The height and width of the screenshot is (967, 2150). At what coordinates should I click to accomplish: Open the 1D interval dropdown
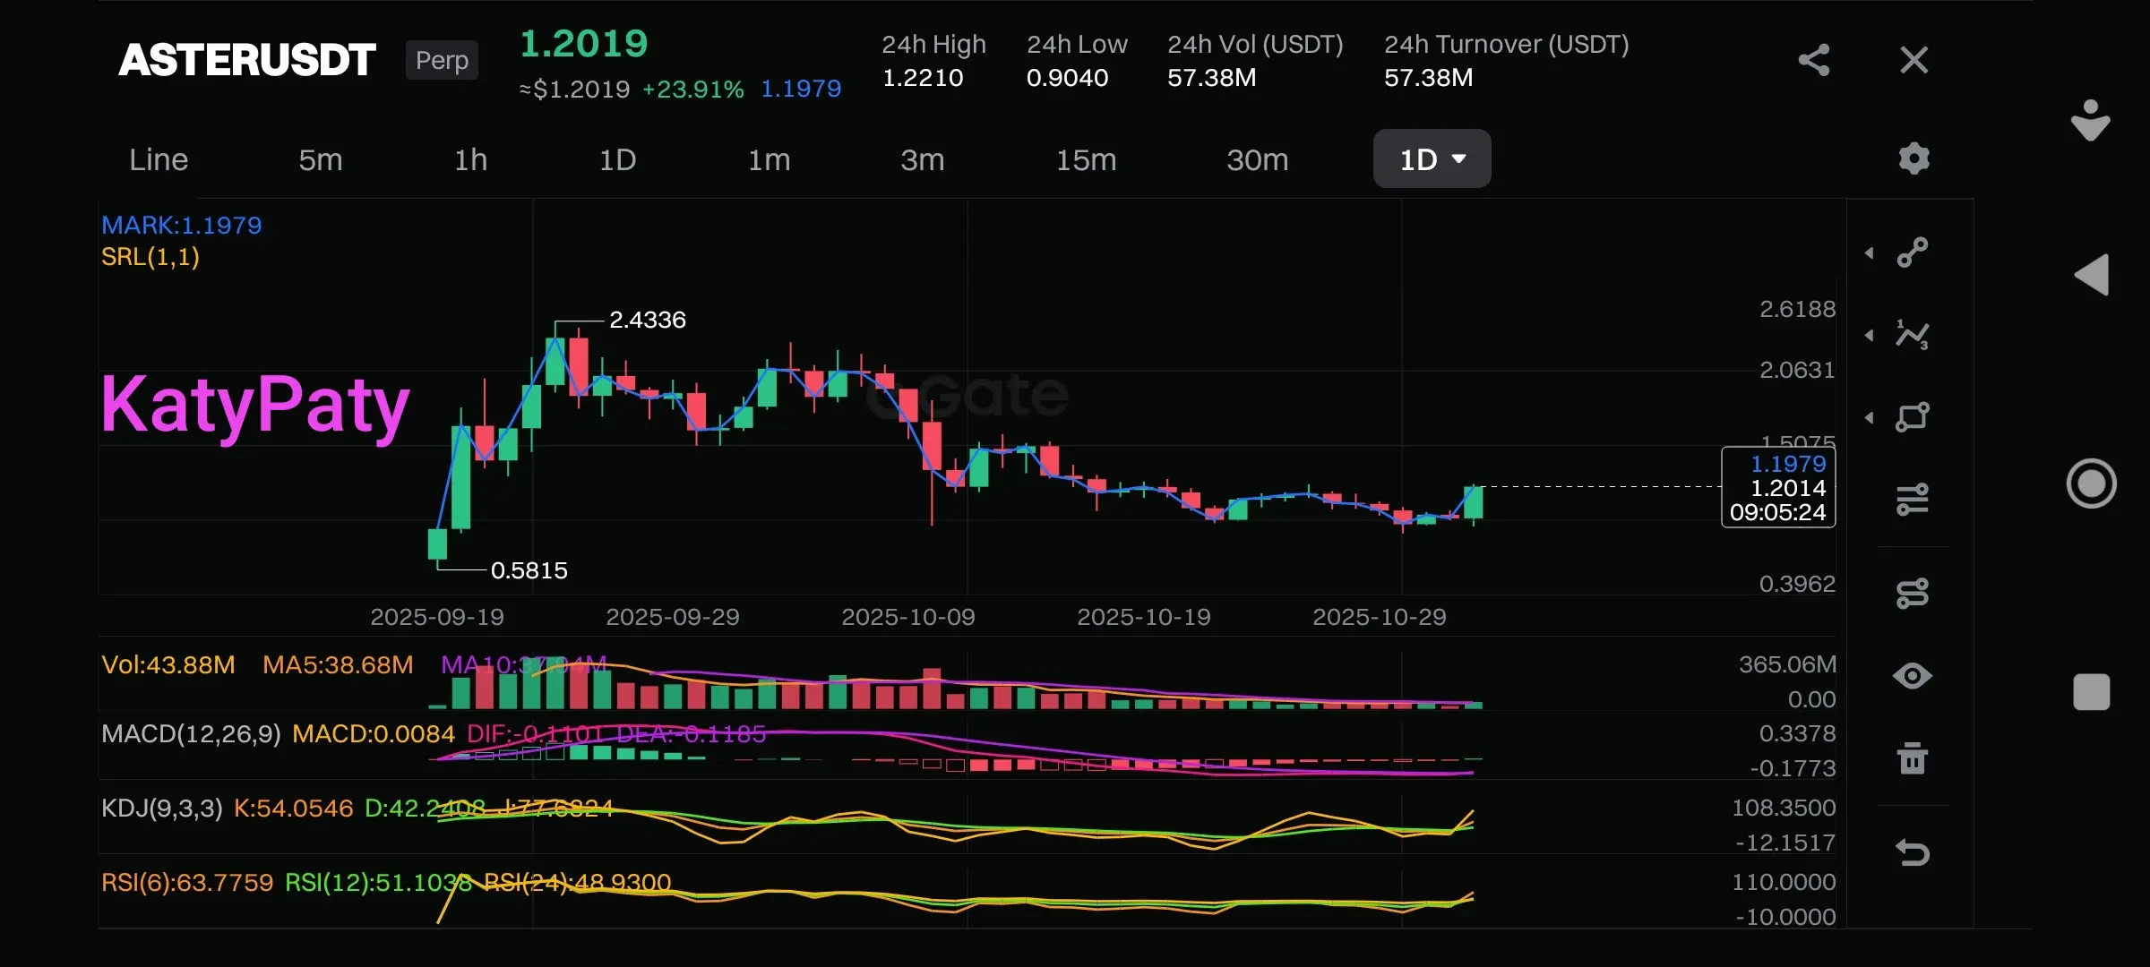coord(1432,159)
